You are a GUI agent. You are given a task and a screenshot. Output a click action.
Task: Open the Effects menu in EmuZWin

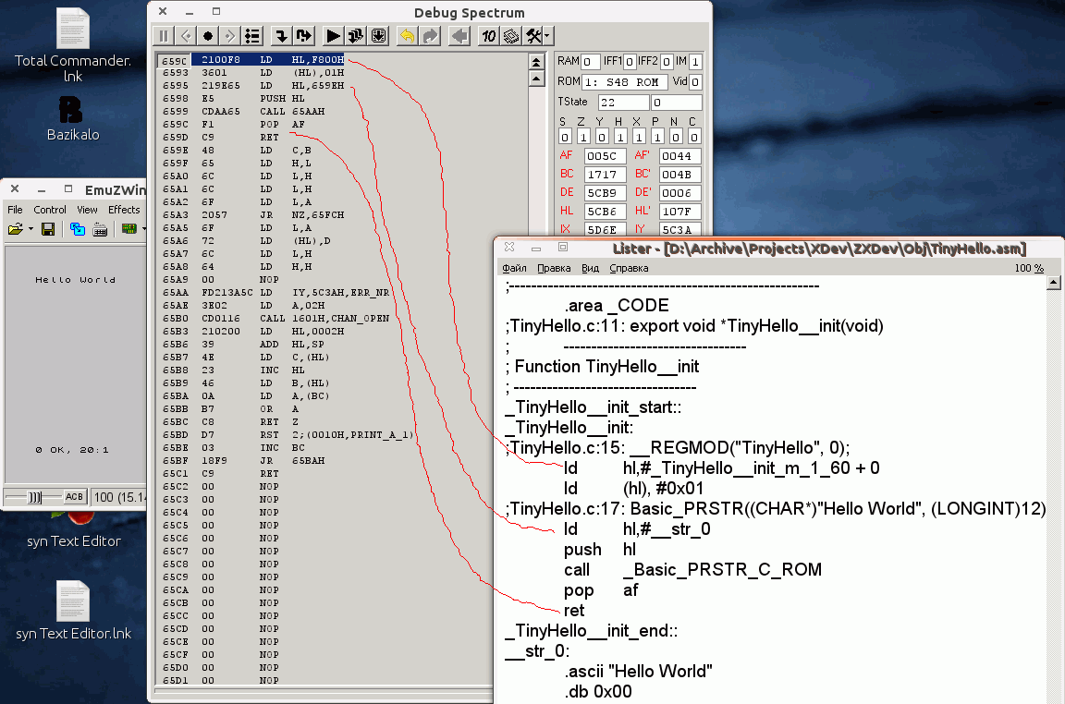pyautogui.click(x=124, y=210)
